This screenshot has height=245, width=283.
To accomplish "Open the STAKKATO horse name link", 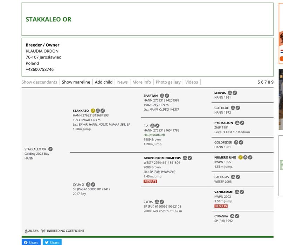I will tap(81, 111).
